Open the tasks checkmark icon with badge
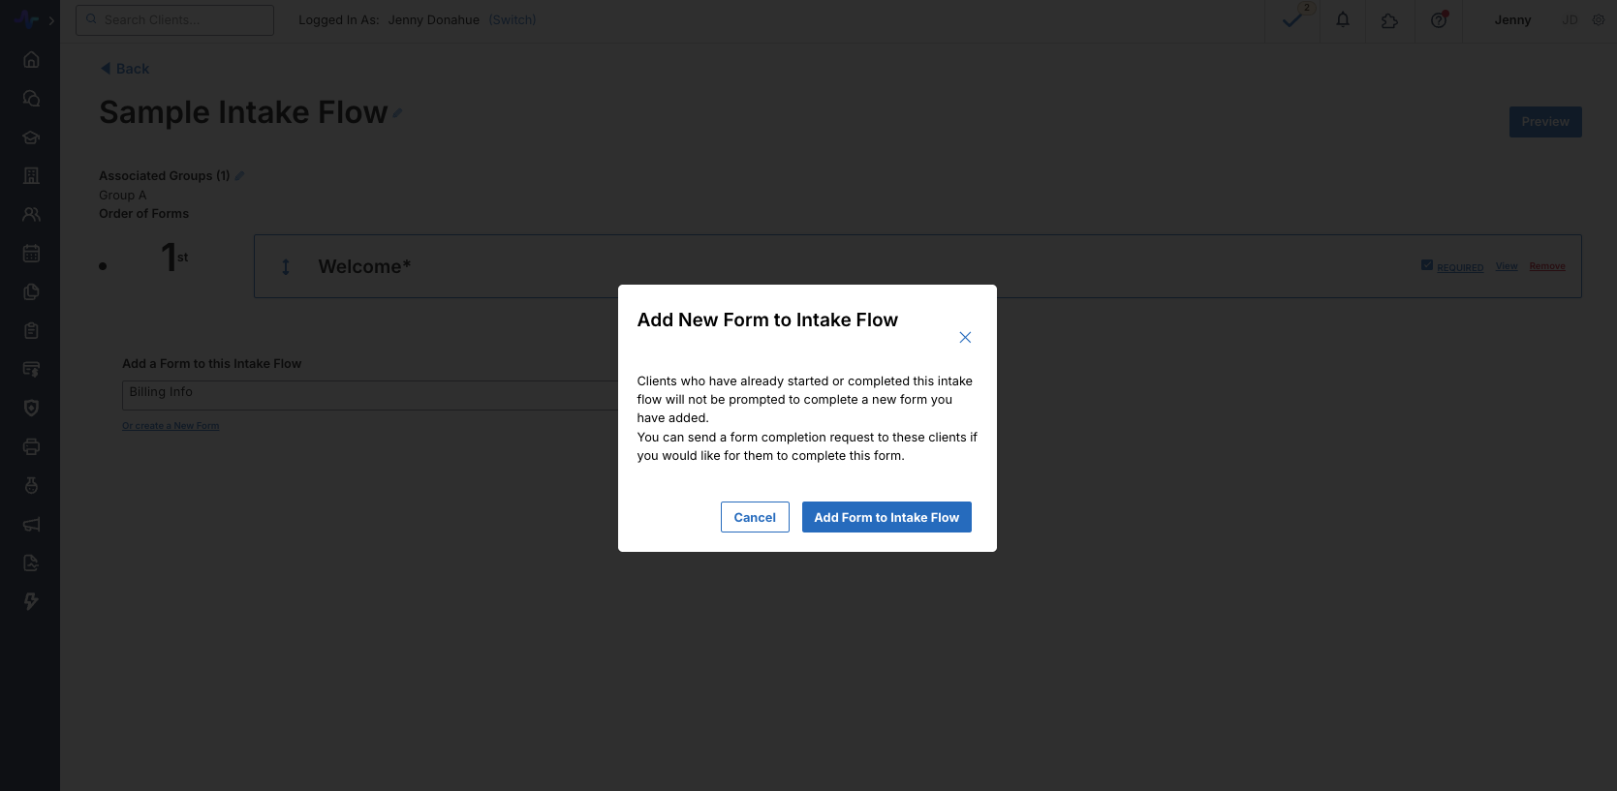Screen dimensions: 1617x791 [x=1292, y=19]
